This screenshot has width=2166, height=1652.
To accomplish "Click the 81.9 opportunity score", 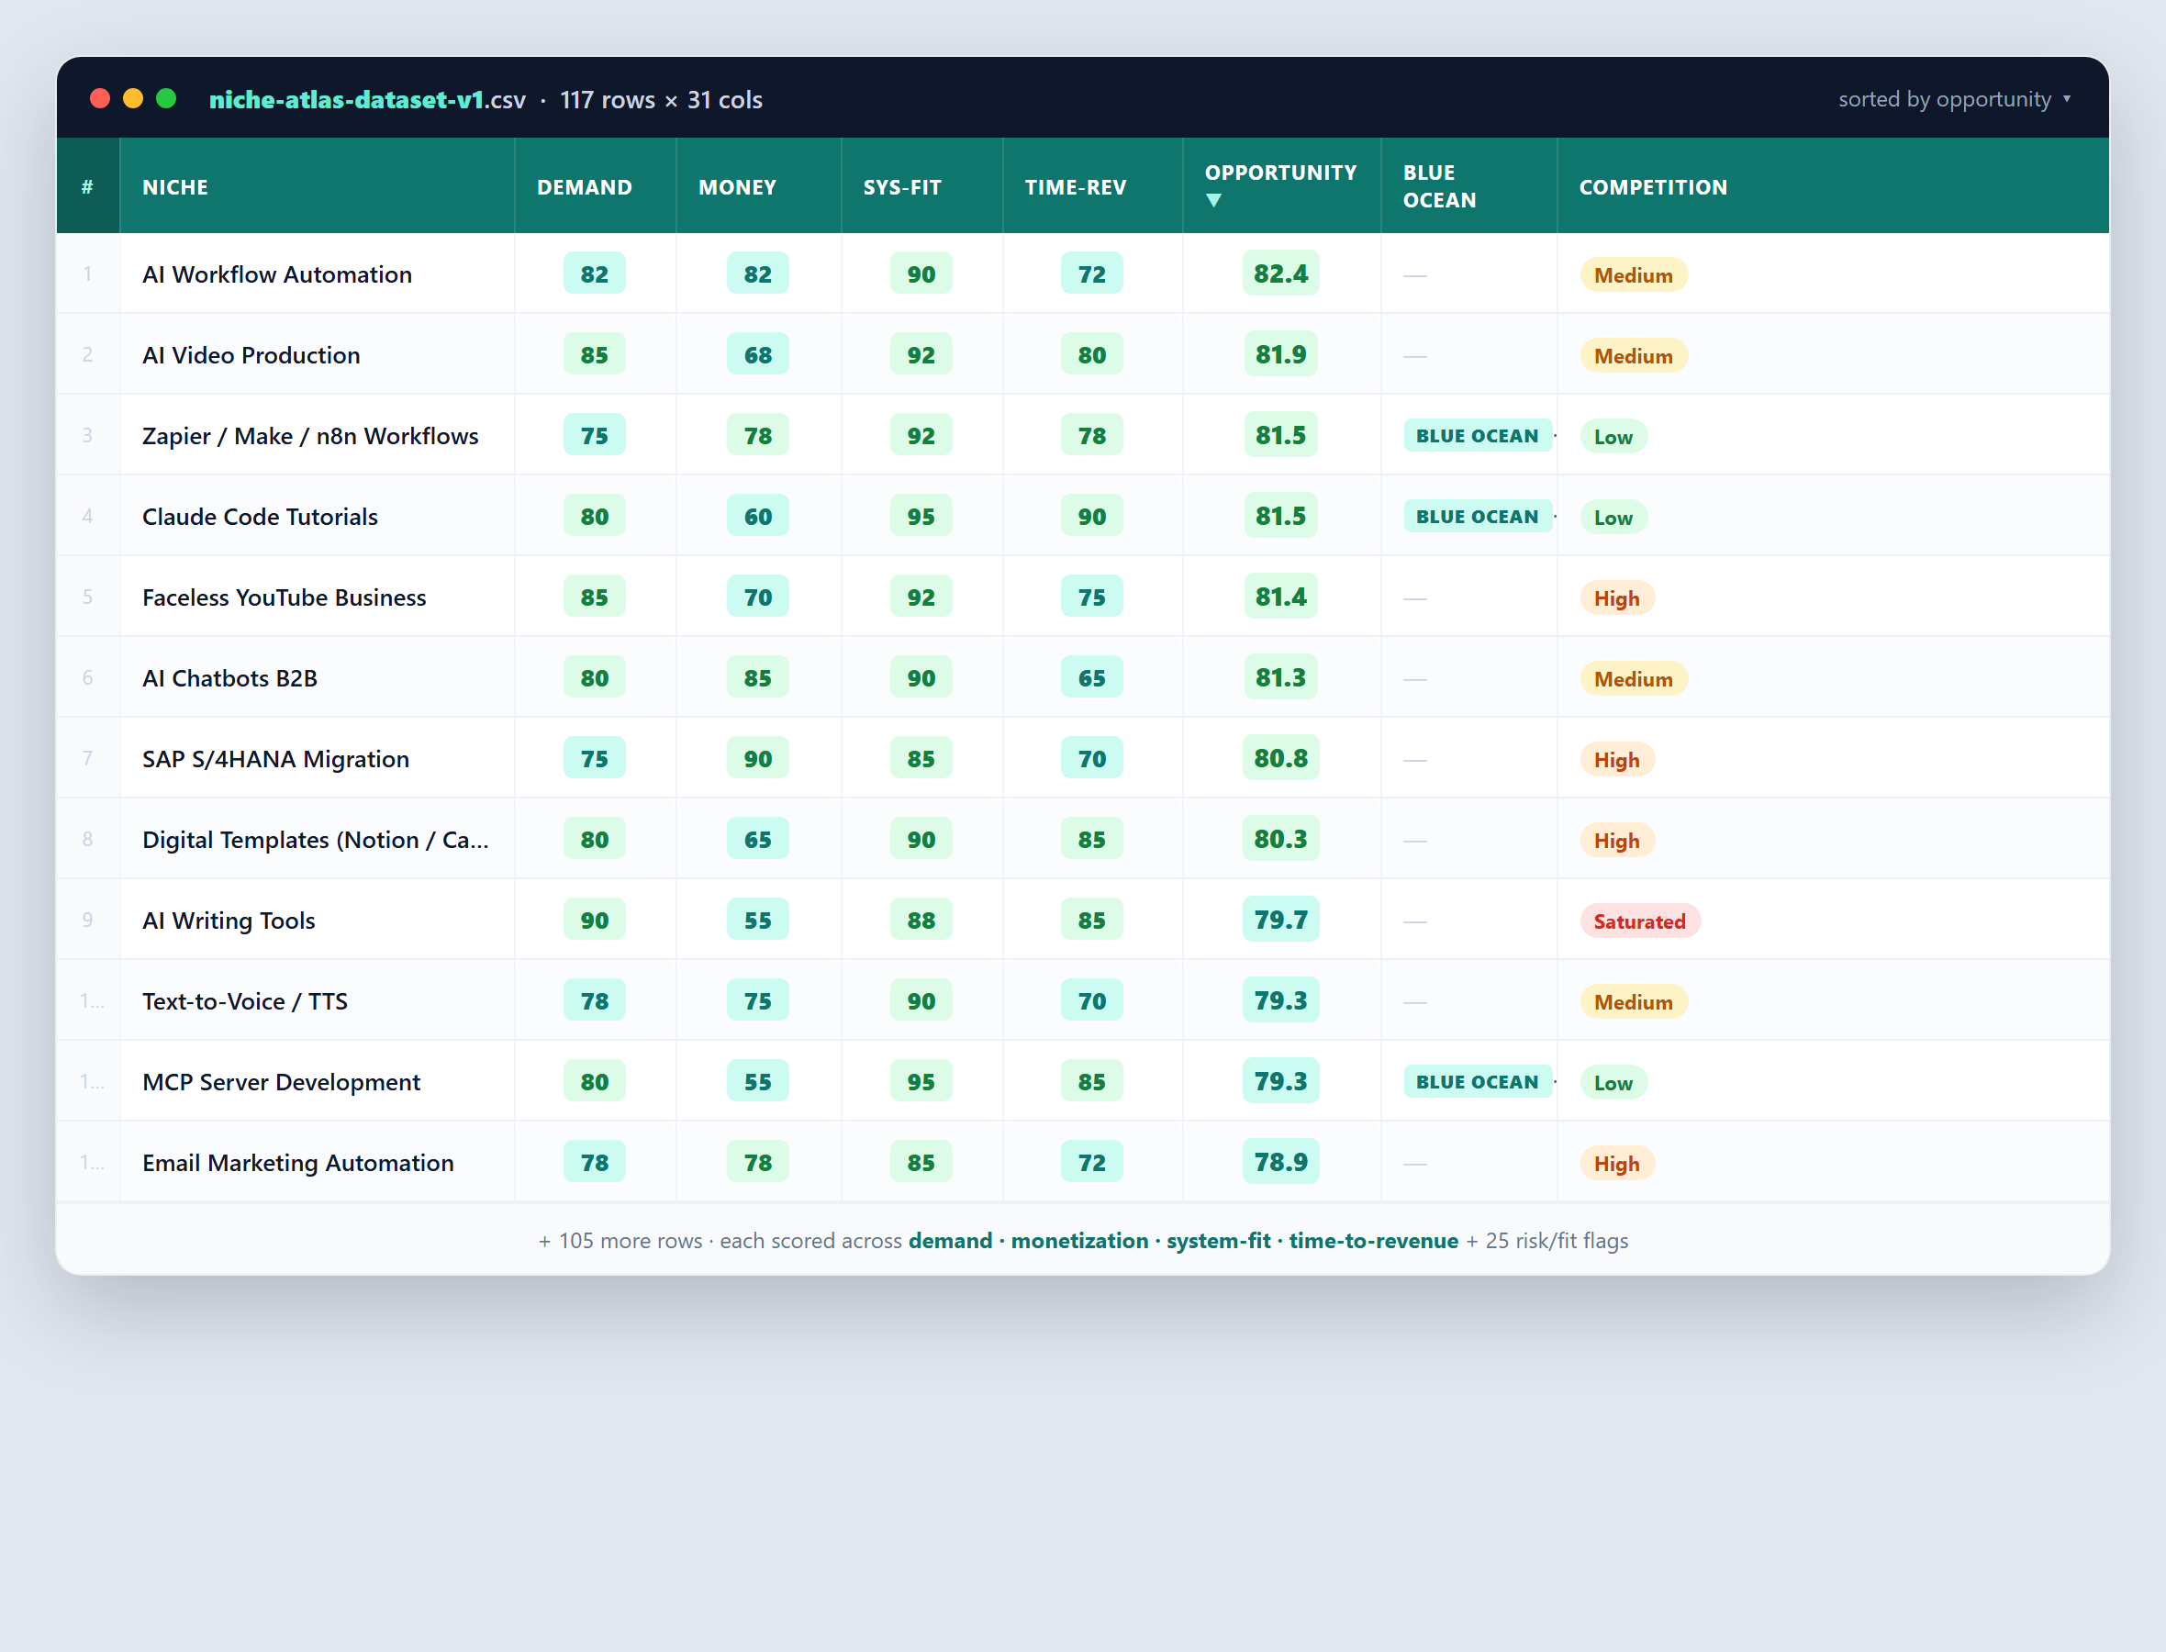I will pyautogui.click(x=1280, y=354).
